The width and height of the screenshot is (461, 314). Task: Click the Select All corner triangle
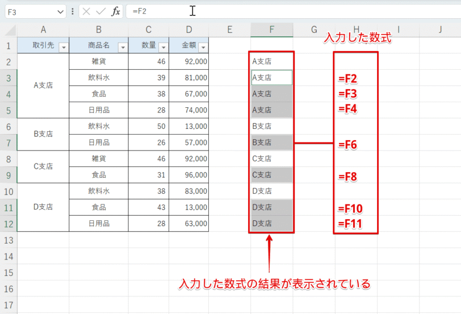10,30
